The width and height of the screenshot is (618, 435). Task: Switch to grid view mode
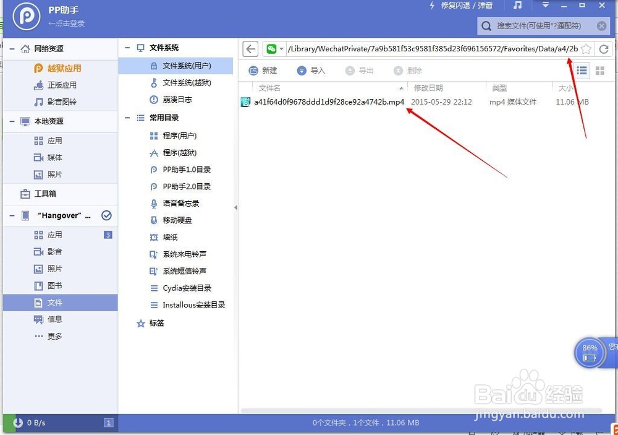pyautogui.click(x=599, y=70)
